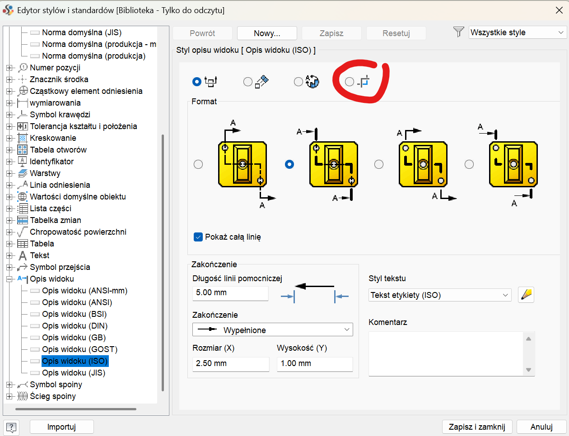Click the Rozmiar (X) value field

pos(231,364)
